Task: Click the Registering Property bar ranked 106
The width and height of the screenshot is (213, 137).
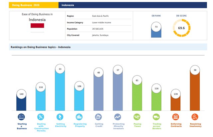Action: tap(79, 96)
